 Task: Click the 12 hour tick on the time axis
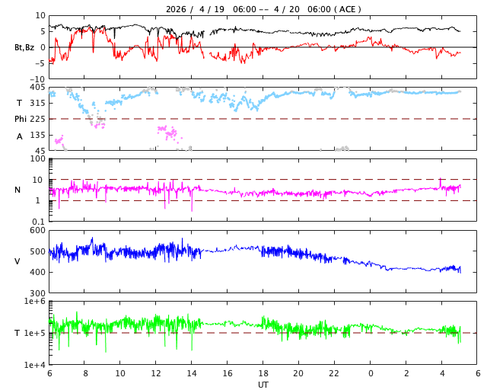[x=156, y=374]
